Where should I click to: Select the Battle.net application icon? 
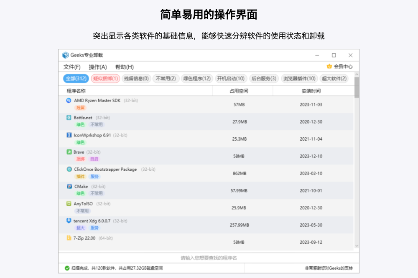tap(69, 118)
